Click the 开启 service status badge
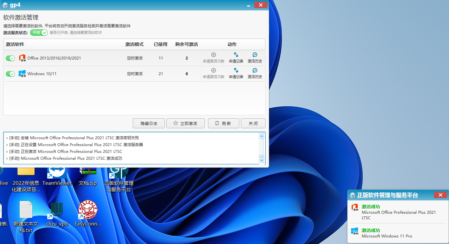The image size is (449, 244). [38, 33]
